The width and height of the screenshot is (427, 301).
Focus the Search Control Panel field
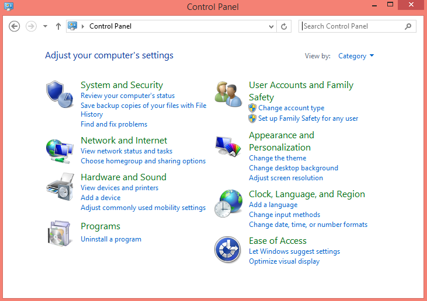[x=353, y=26]
